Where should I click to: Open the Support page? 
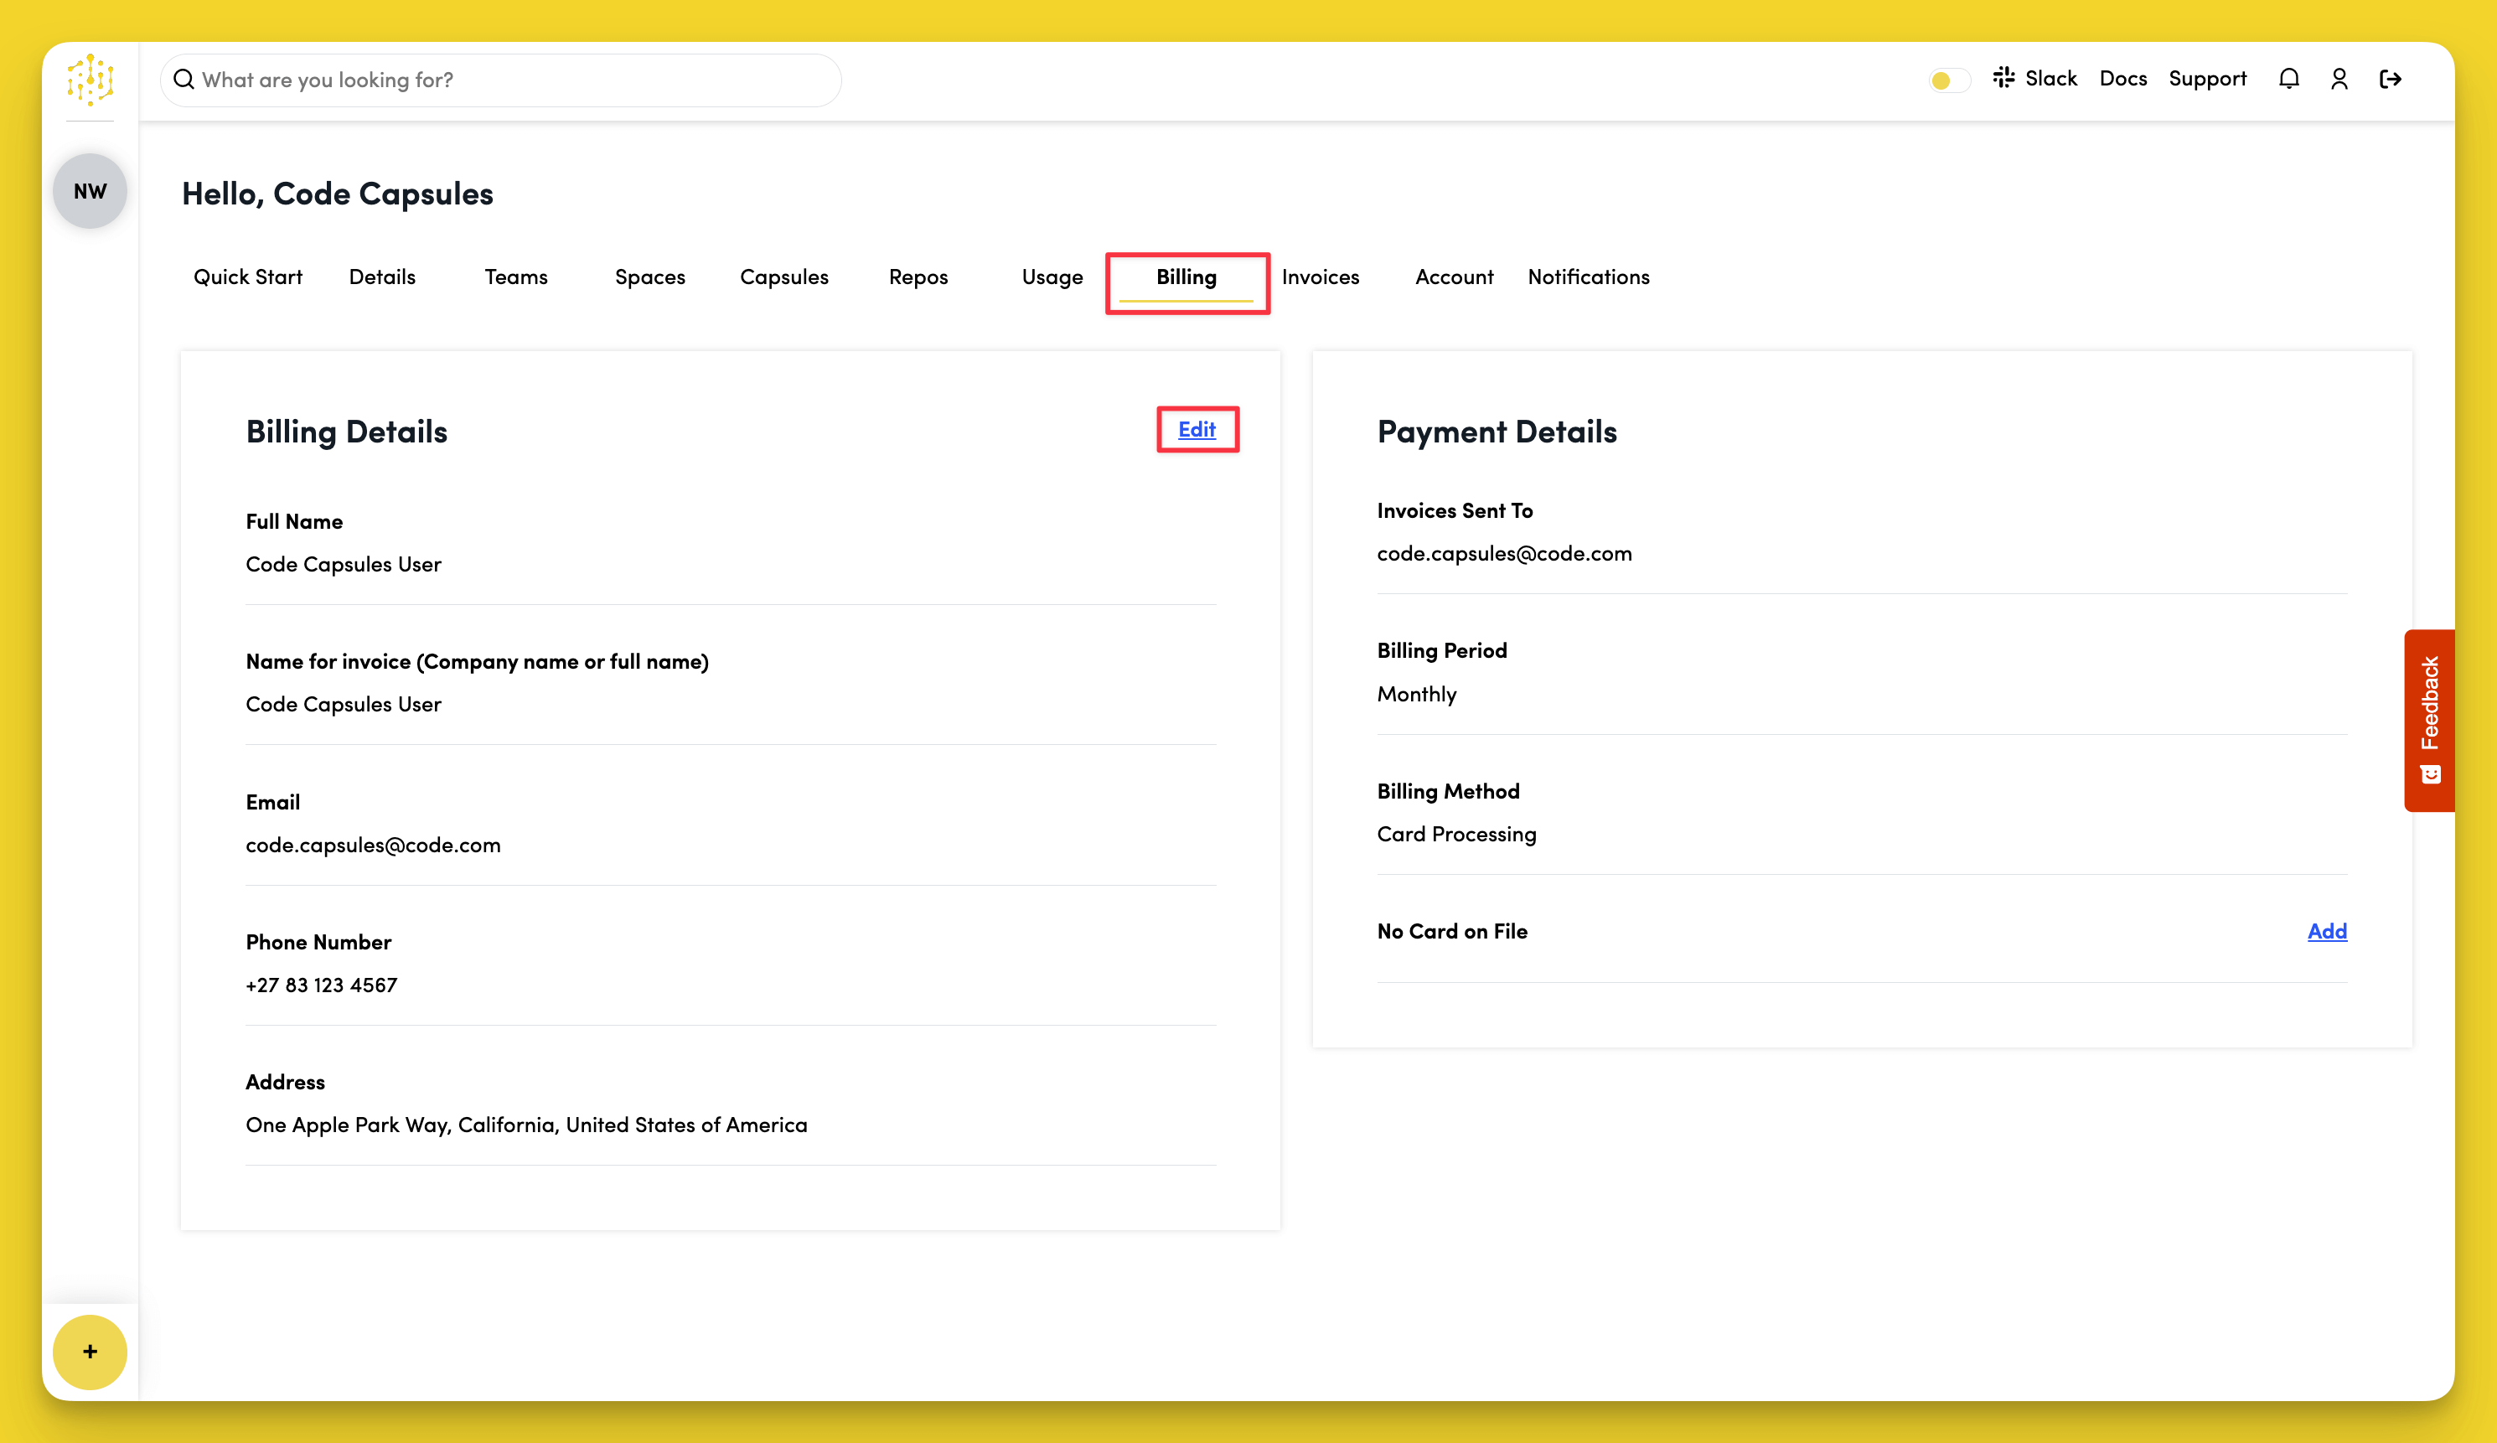pyautogui.click(x=2208, y=78)
